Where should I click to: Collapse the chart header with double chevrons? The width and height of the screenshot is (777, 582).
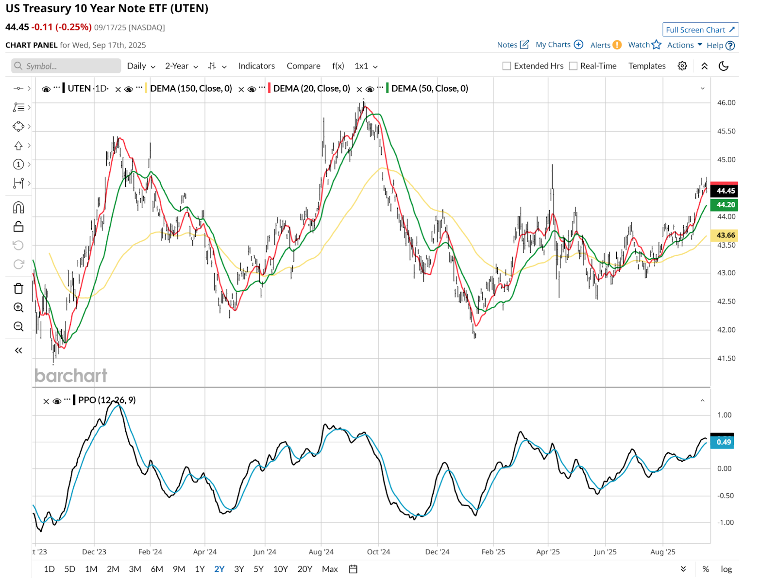[705, 66]
